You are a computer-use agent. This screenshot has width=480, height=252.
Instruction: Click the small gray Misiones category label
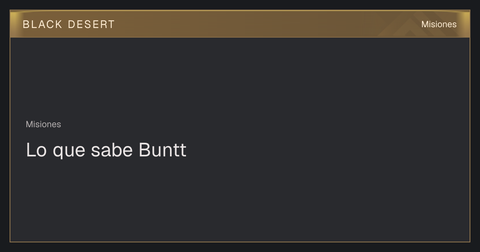pyautogui.click(x=43, y=124)
